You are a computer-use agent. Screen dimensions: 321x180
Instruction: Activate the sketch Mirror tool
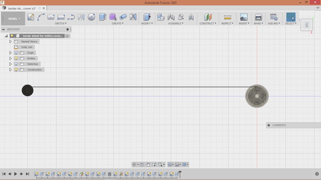(x=81, y=17)
